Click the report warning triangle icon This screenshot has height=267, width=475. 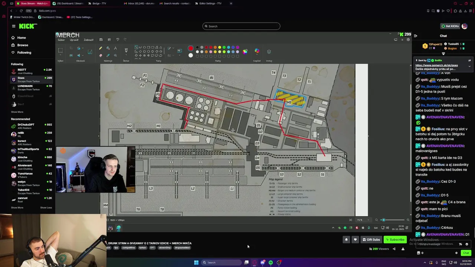click(x=403, y=249)
